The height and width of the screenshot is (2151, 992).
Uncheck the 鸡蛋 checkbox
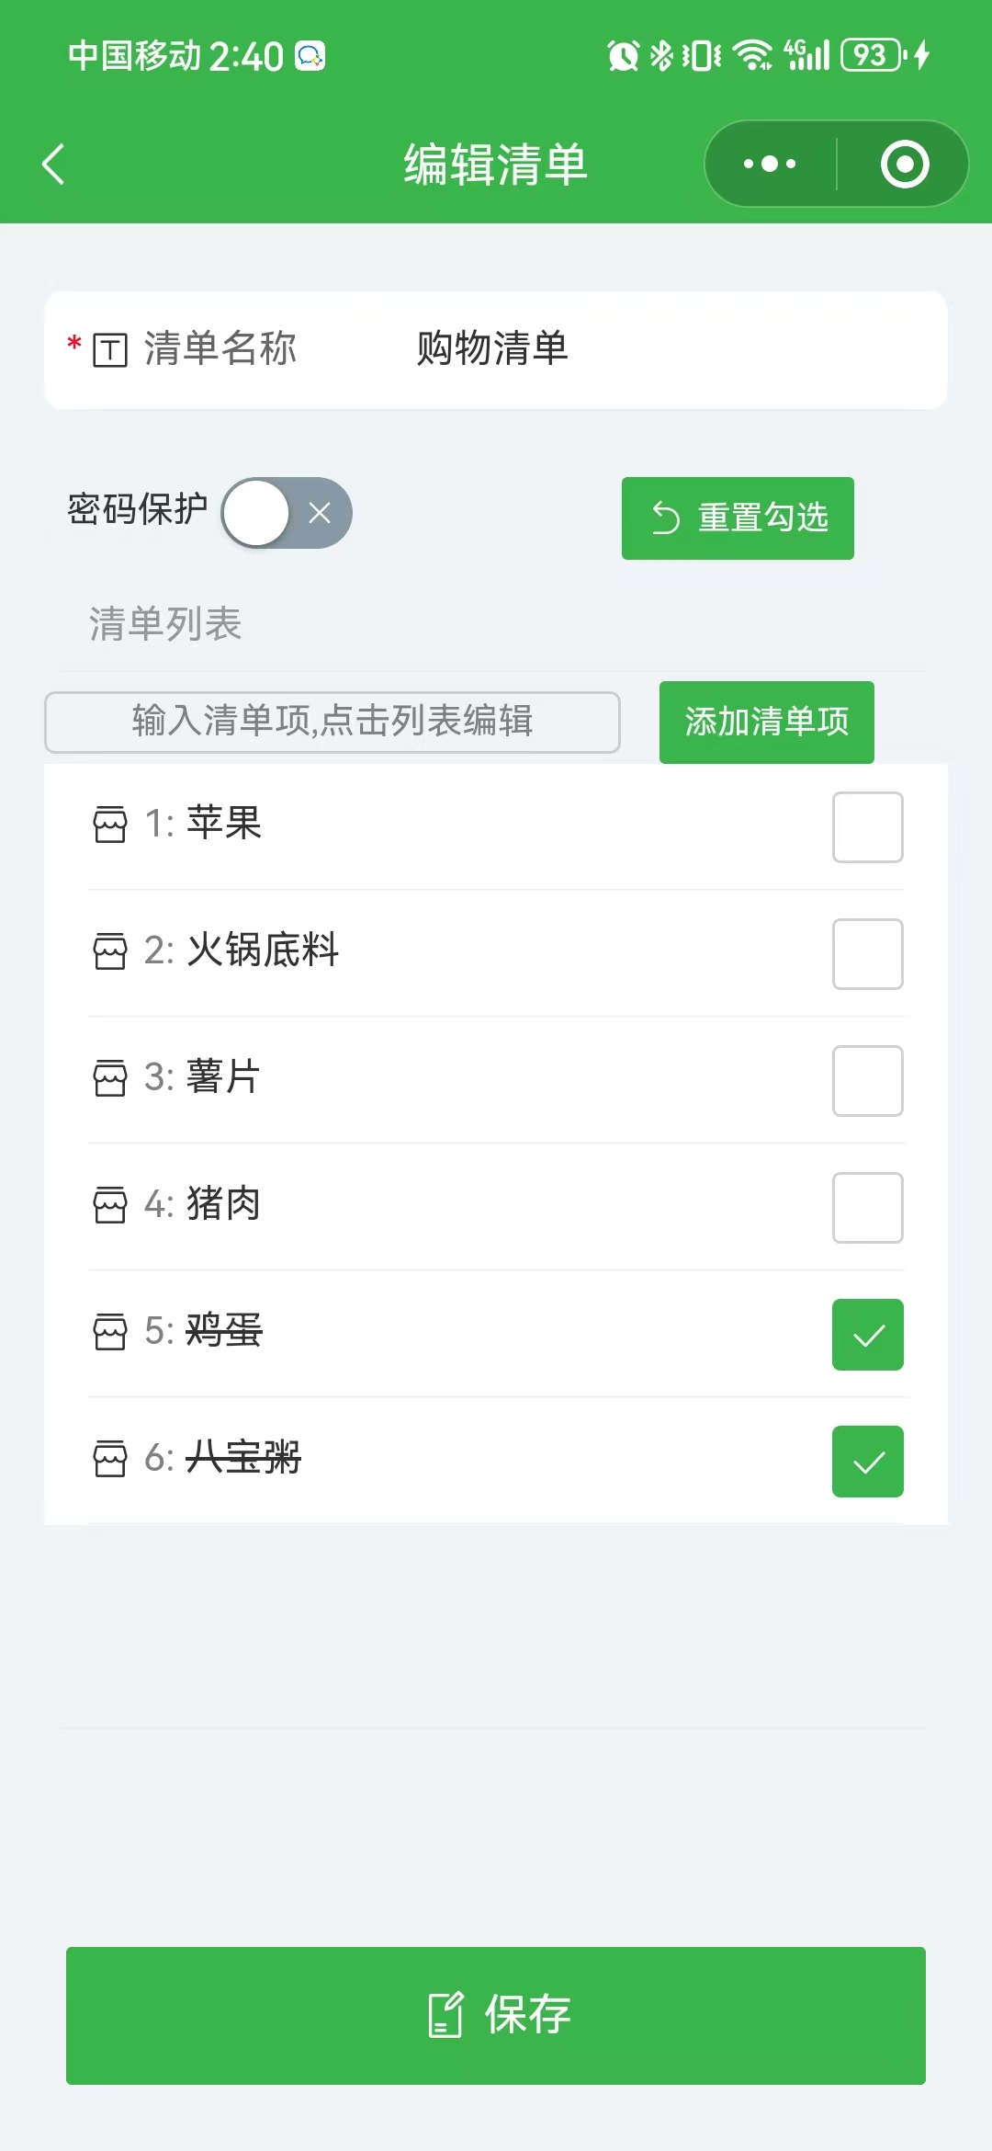pyautogui.click(x=867, y=1335)
